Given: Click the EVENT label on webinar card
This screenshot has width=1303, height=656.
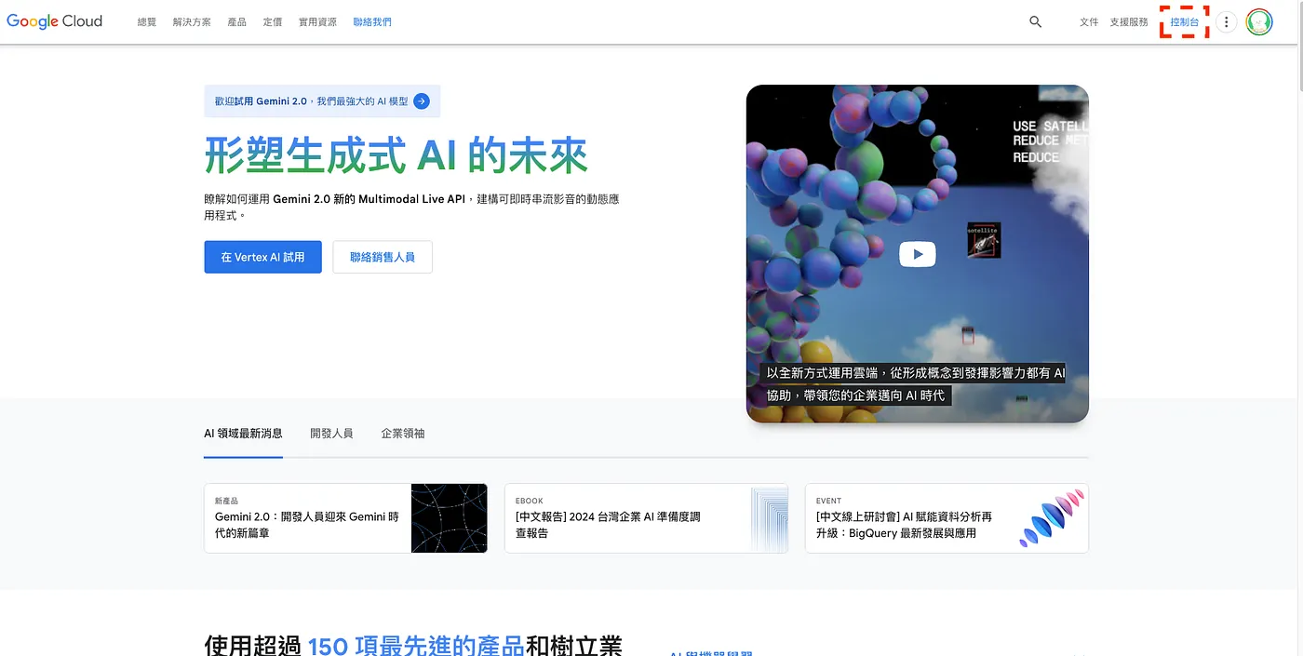Looking at the screenshot, I should pyautogui.click(x=828, y=501).
